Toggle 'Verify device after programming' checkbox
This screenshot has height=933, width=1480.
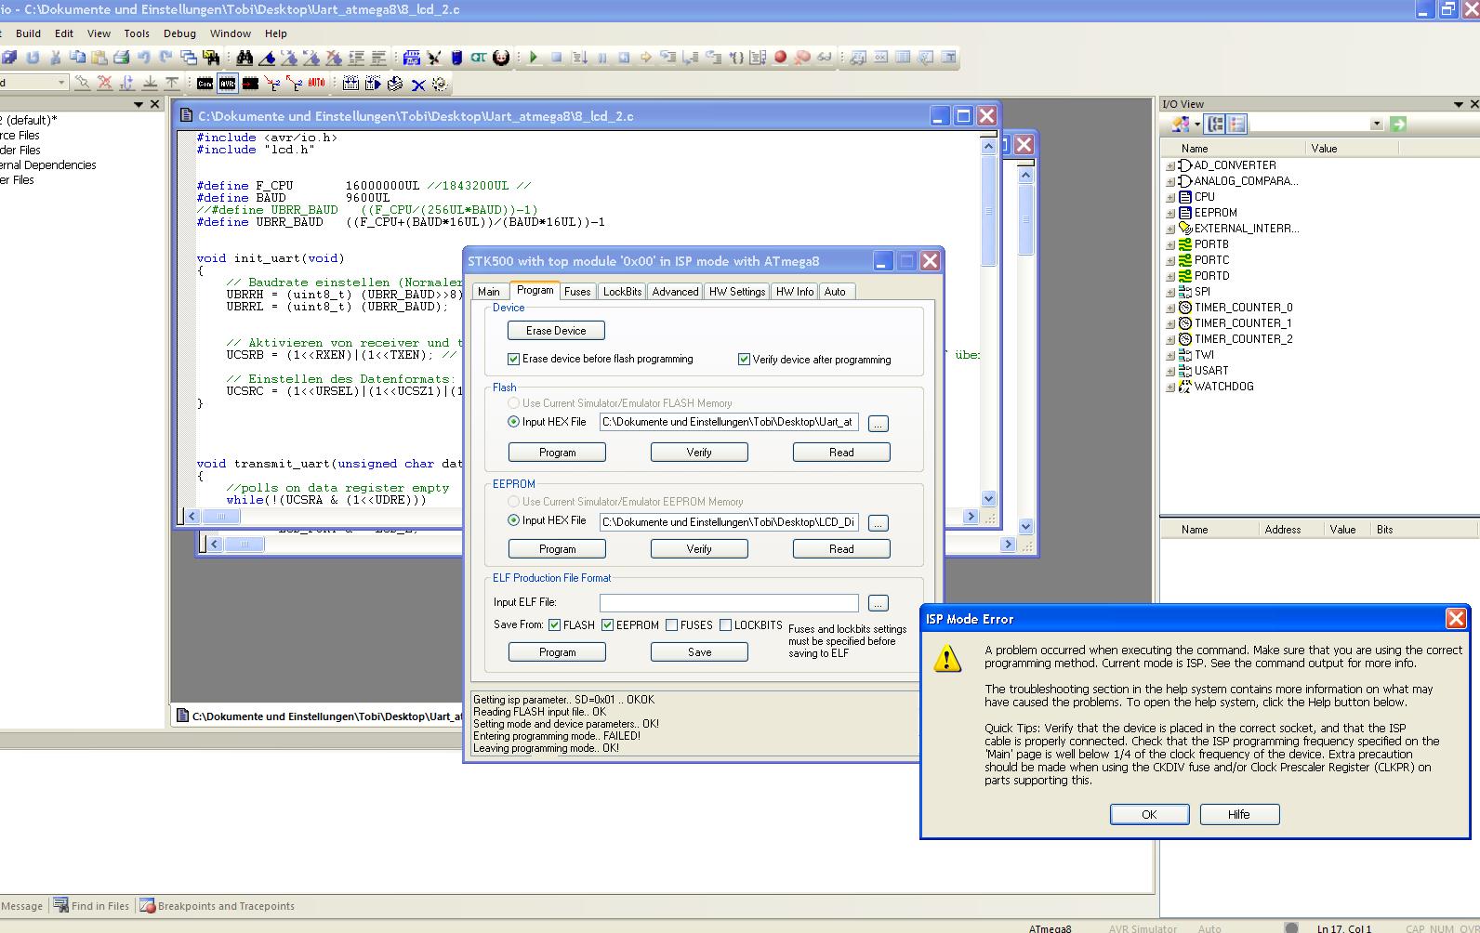tap(744, 359)
